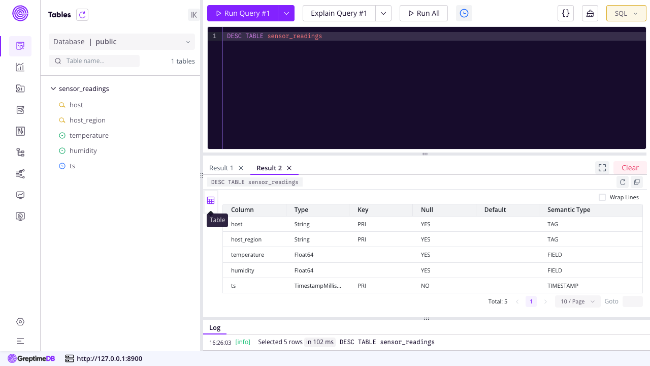Click the GreptimeDB logo icon
Image resolution: width=650 pixels, height=366 pixels.
tap(20, 14)
